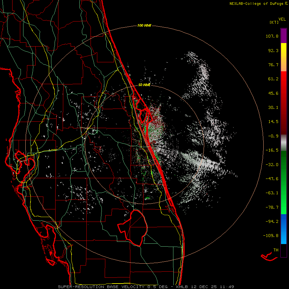Click the TH label by the color bar
Image resolution: width=289 pixels, height=289 pixels.
pos(276,250)
